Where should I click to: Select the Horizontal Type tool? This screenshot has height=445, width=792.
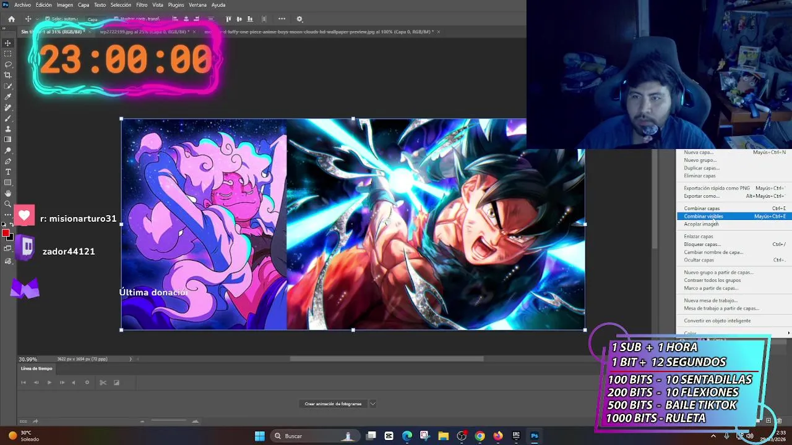(8, 172)
